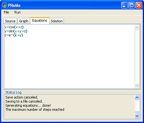
Task: Open the File menu
Action: (6, 12)
